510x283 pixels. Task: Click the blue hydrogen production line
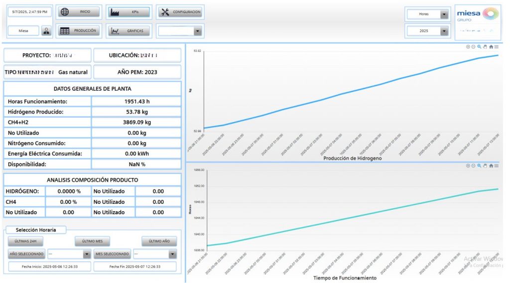[x=351, y=91]
